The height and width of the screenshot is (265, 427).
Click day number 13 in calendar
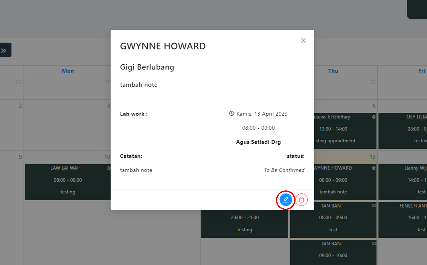(373, 157)
